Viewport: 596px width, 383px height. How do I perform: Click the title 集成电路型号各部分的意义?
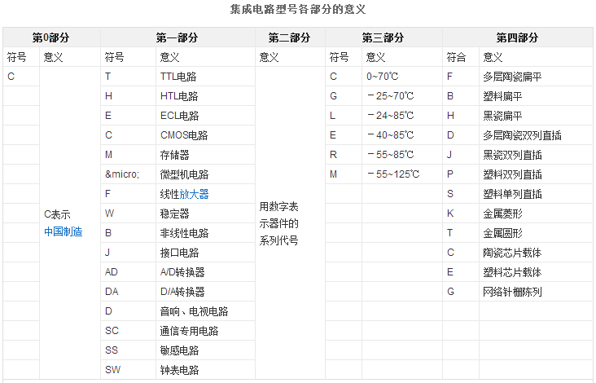click(x=298, y=9)
